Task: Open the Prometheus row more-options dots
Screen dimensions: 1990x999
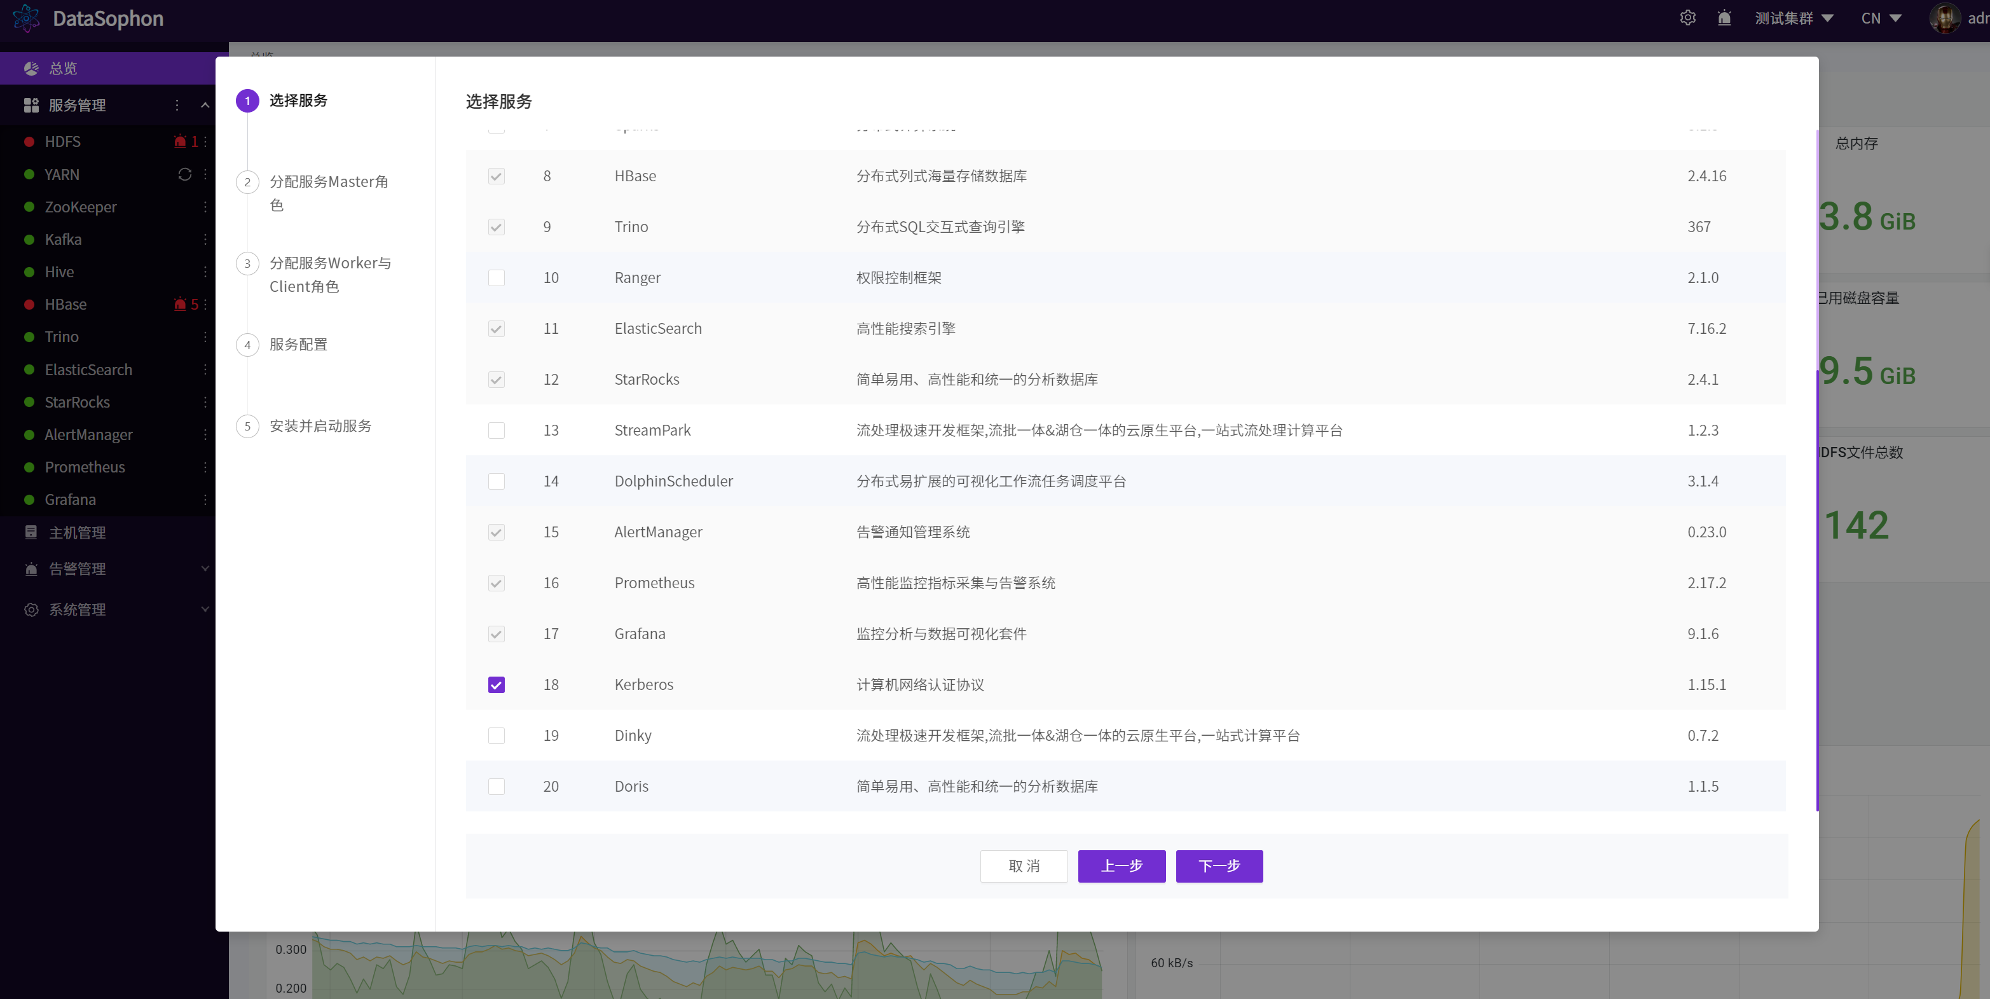Action: pyautogui.click(x=205, y=467)
